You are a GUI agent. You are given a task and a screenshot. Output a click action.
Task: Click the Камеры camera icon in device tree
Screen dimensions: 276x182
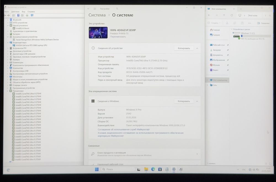pos(11,59)
